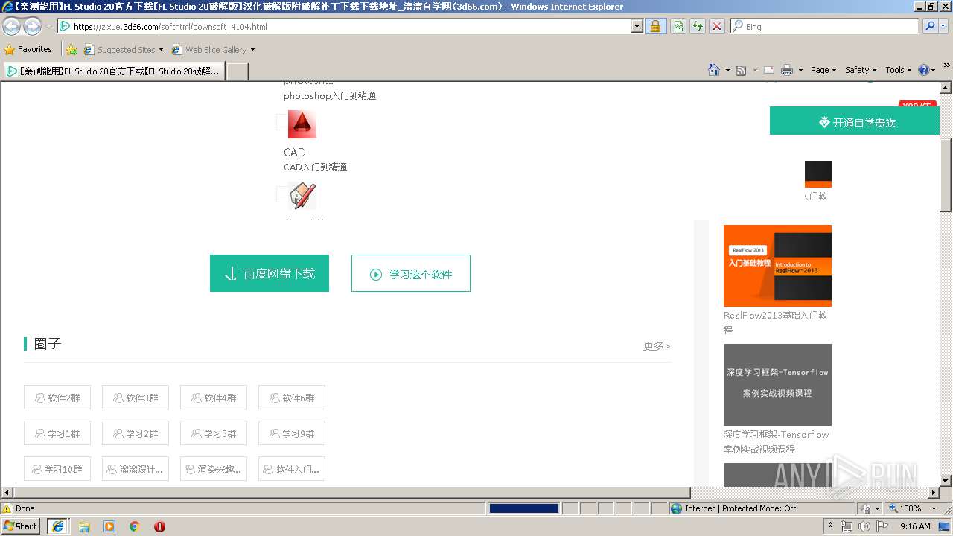Screen dimensions: 953x536
Task: Tick the checkbox beside the CAD icon
Action: point(281,122)
